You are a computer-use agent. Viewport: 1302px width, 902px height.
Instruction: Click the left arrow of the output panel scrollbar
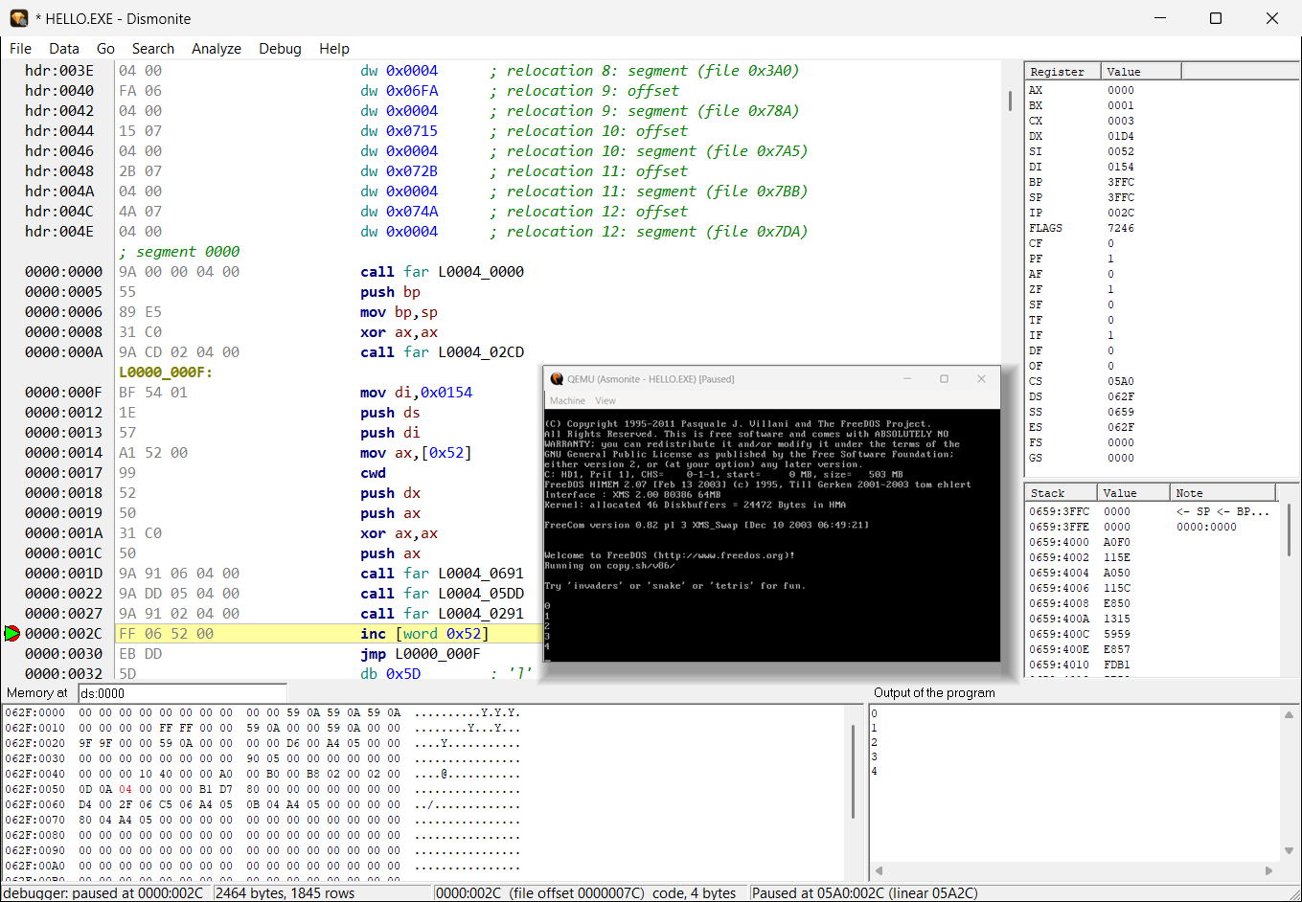tap(879, 870)
